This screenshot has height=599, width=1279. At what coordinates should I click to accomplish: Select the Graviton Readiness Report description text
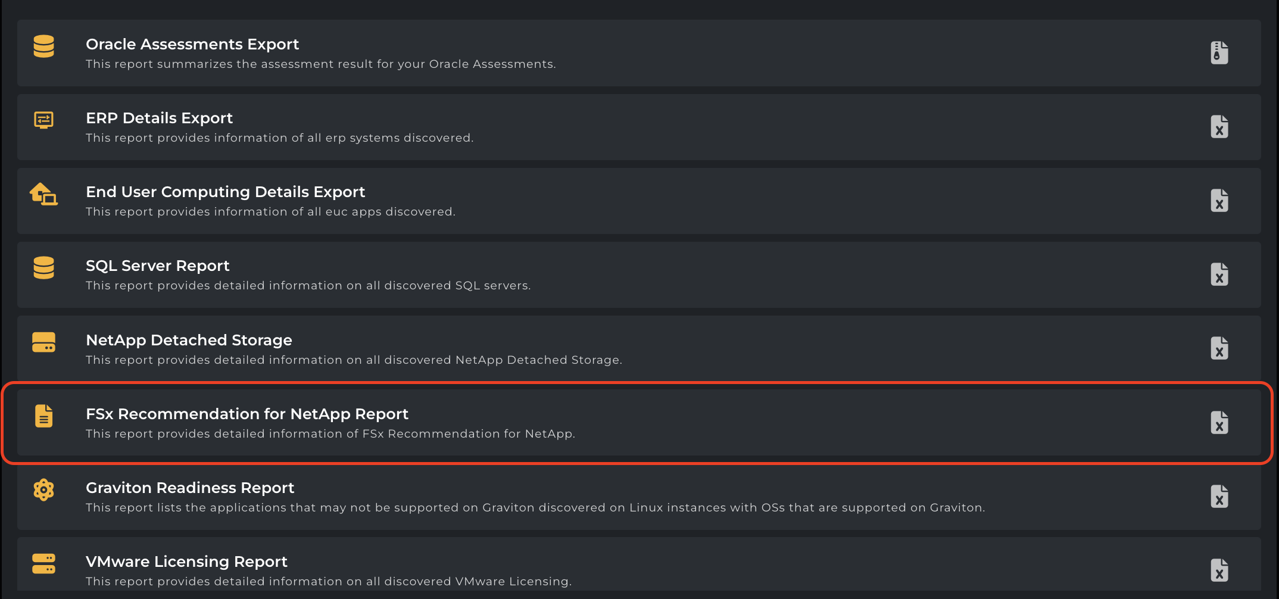tap(535, 508)
